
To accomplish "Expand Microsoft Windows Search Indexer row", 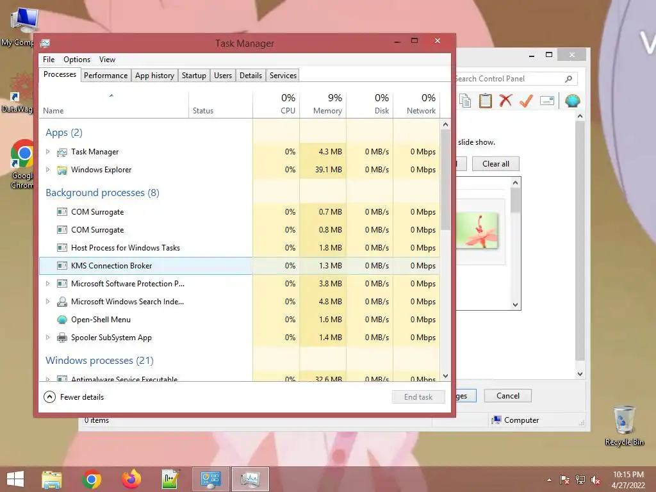I will point(47,302).
